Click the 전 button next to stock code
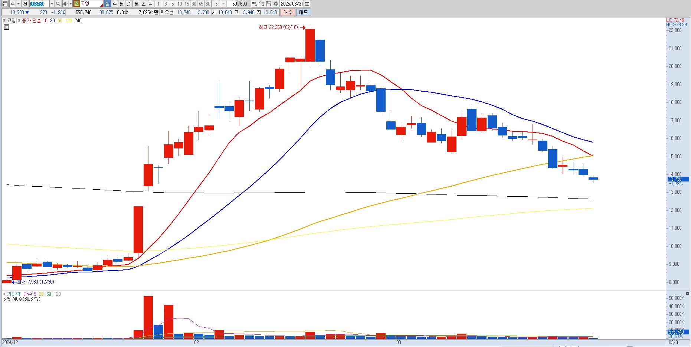 tap(25, 4)
